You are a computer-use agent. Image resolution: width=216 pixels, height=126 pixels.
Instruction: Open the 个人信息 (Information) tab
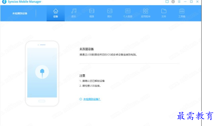(x=128, y=13)
